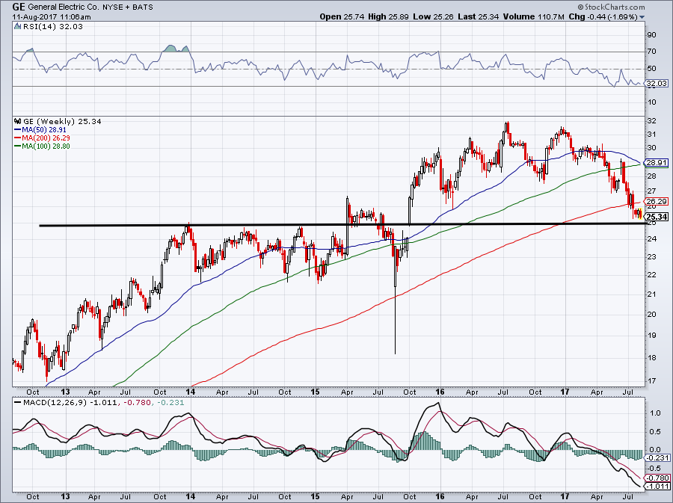Click the 10 level on the RSI axis
The width and height of the screenshot is (673, 503).
pos(651,102)
